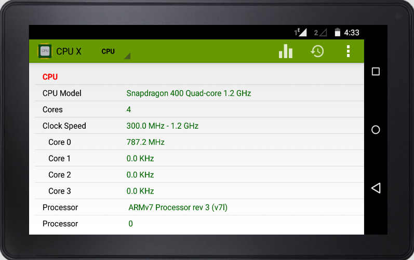Tap the Processor label beside ARMv7
The width and height of the screenshot is (414, 260).
click(x=60, y=207)
